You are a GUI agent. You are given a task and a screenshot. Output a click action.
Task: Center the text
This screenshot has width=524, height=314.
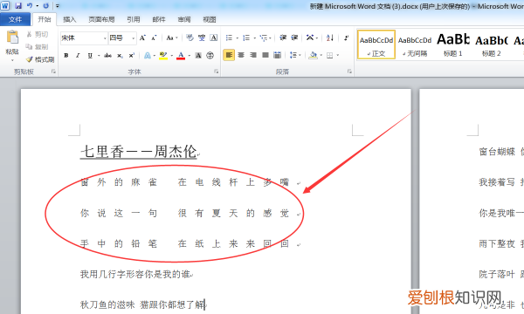point(241,55)
